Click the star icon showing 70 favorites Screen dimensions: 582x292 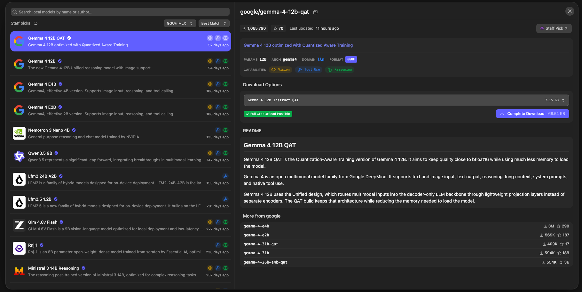pos(275,28)
